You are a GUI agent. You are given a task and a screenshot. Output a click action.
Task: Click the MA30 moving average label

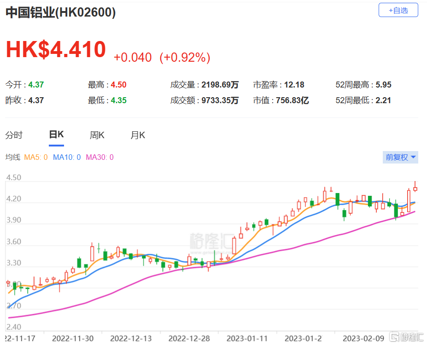pos(99,157)
